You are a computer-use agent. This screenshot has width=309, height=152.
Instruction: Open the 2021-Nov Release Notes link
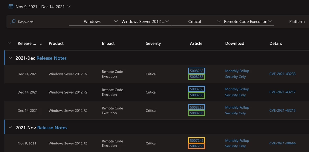52,128
